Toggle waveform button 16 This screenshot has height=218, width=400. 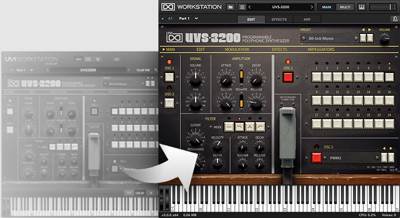click(390, 100)
